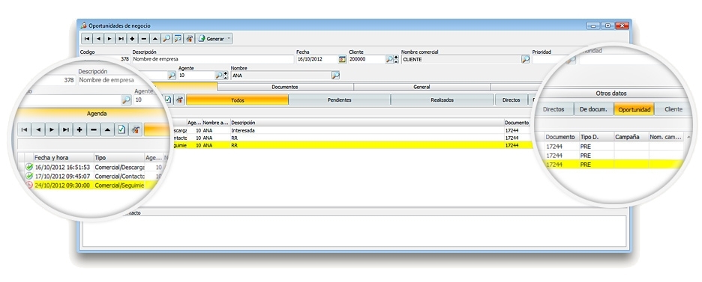The image size is (702, 282).
Task: Go to last entry in magnified Agenda toolbar
Action: [66, 130]
